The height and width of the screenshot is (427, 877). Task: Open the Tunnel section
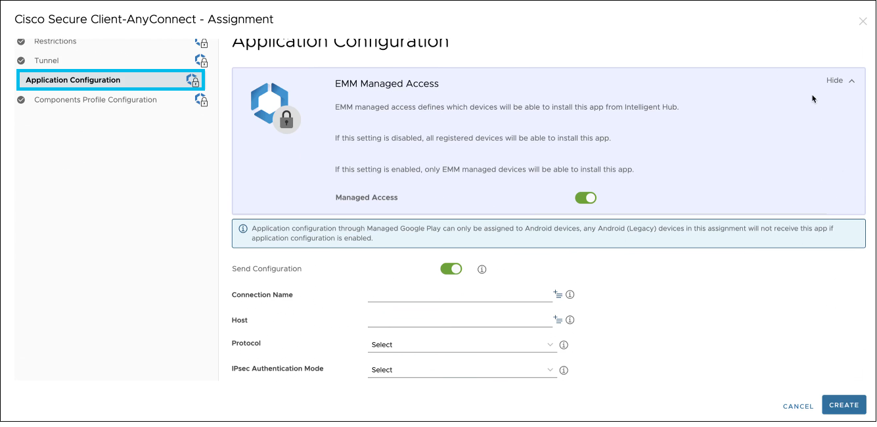[47, 60]
